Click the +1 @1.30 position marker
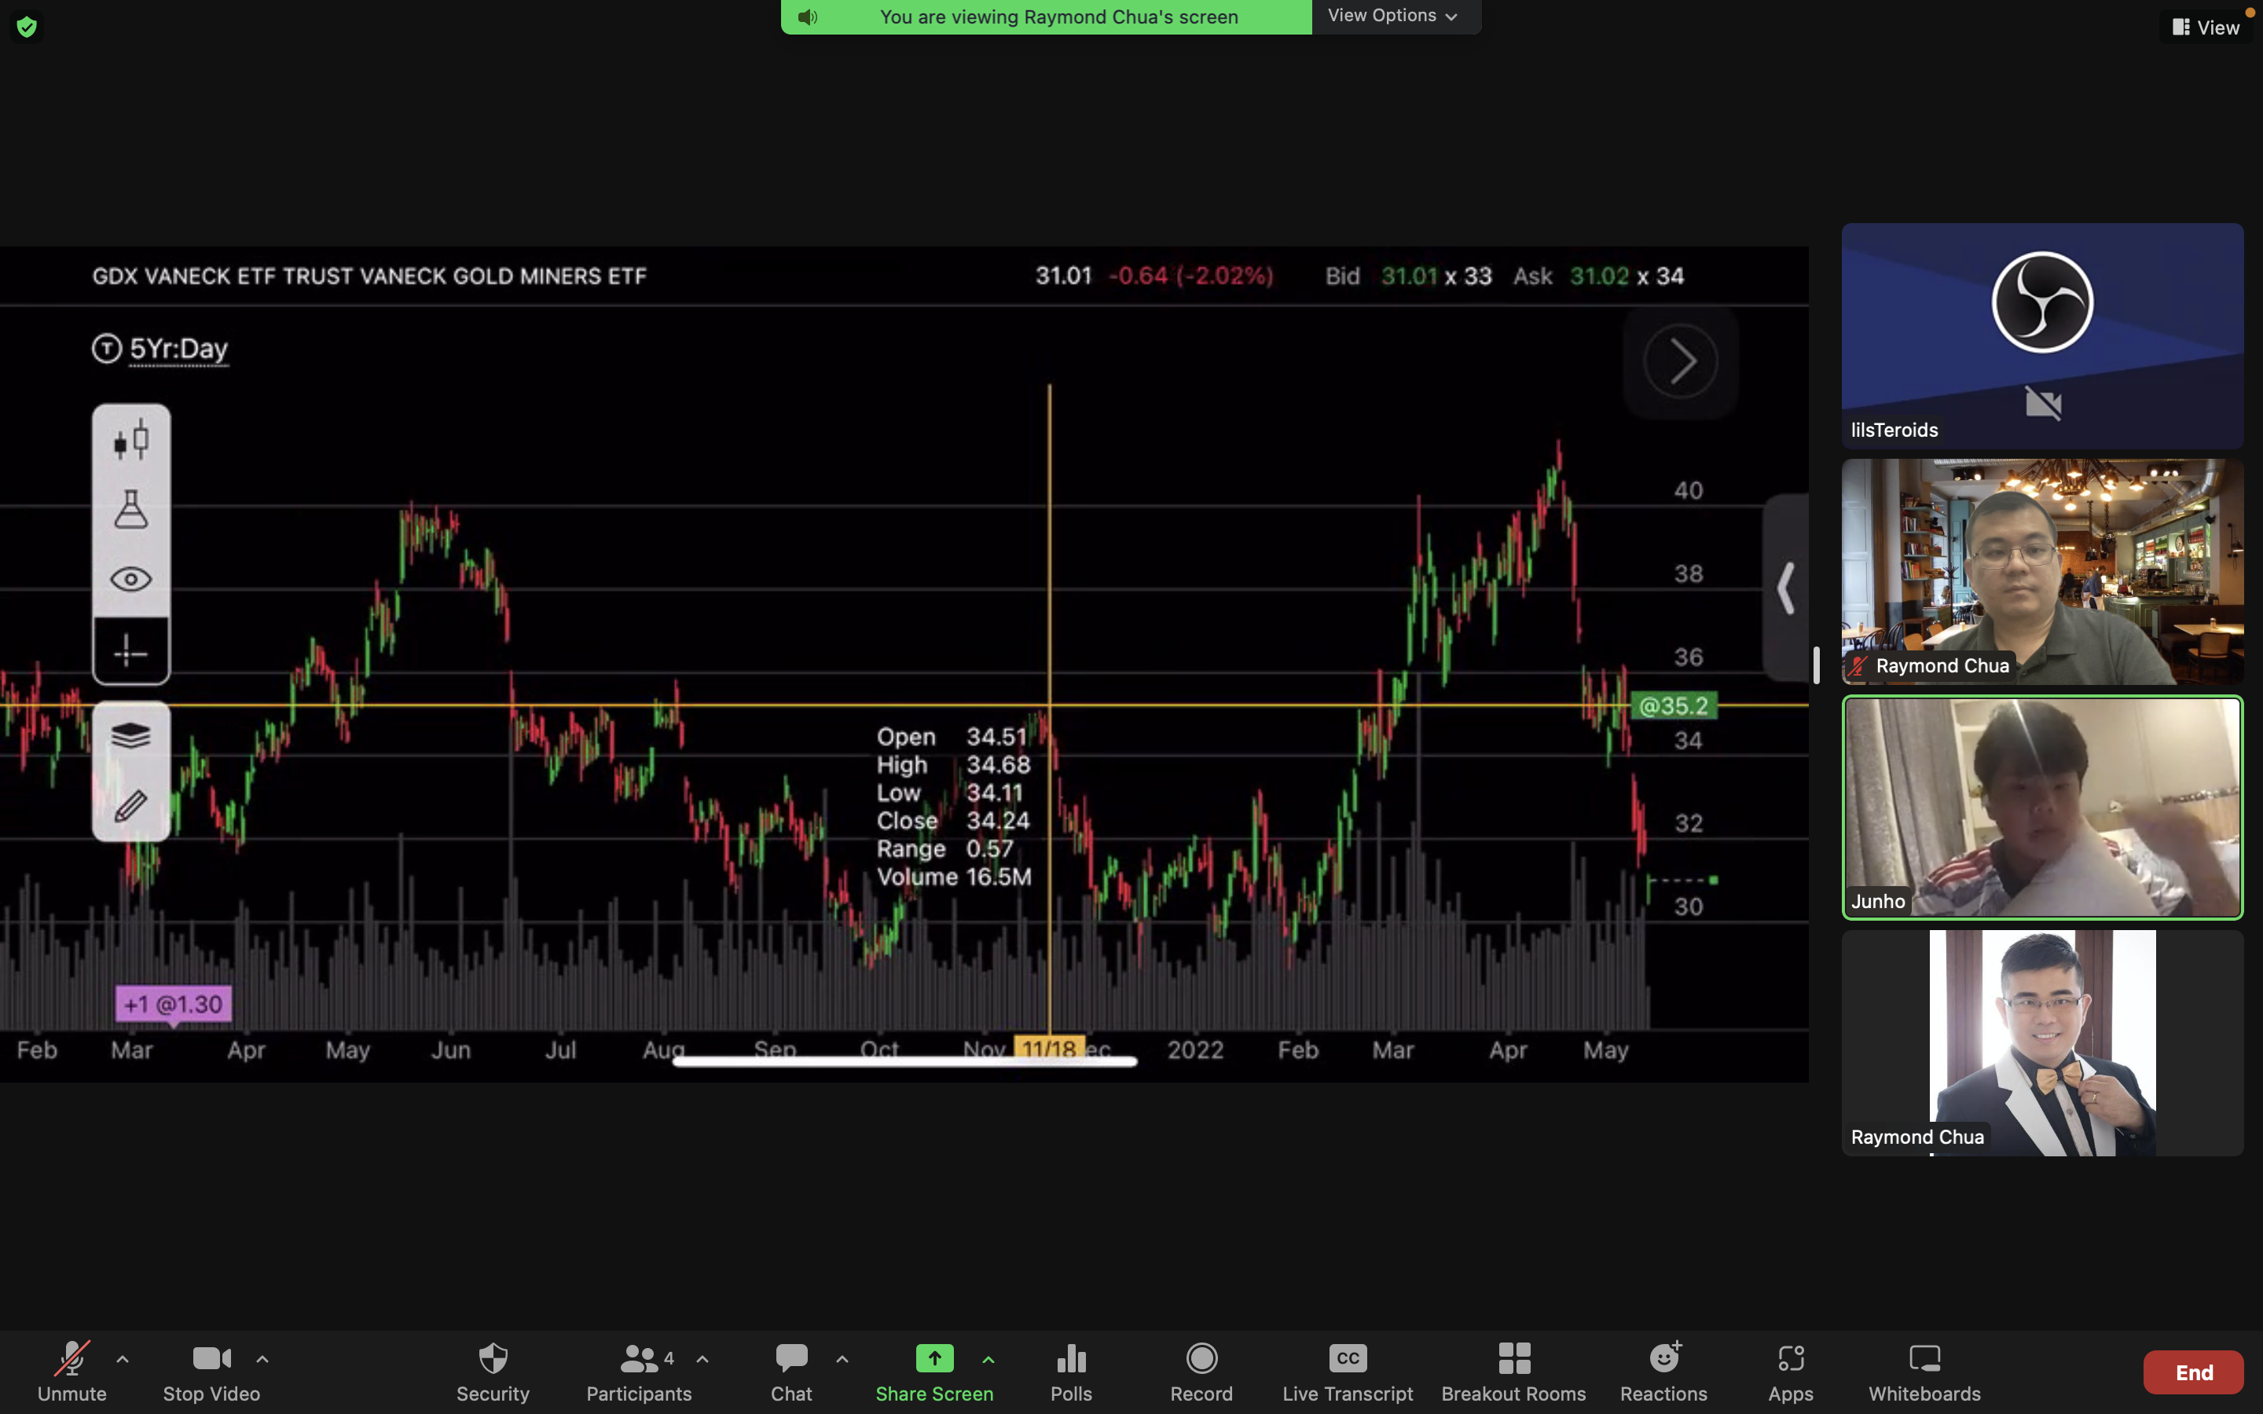Viewport: 2263px width, 1414px height. point(173,1005)
